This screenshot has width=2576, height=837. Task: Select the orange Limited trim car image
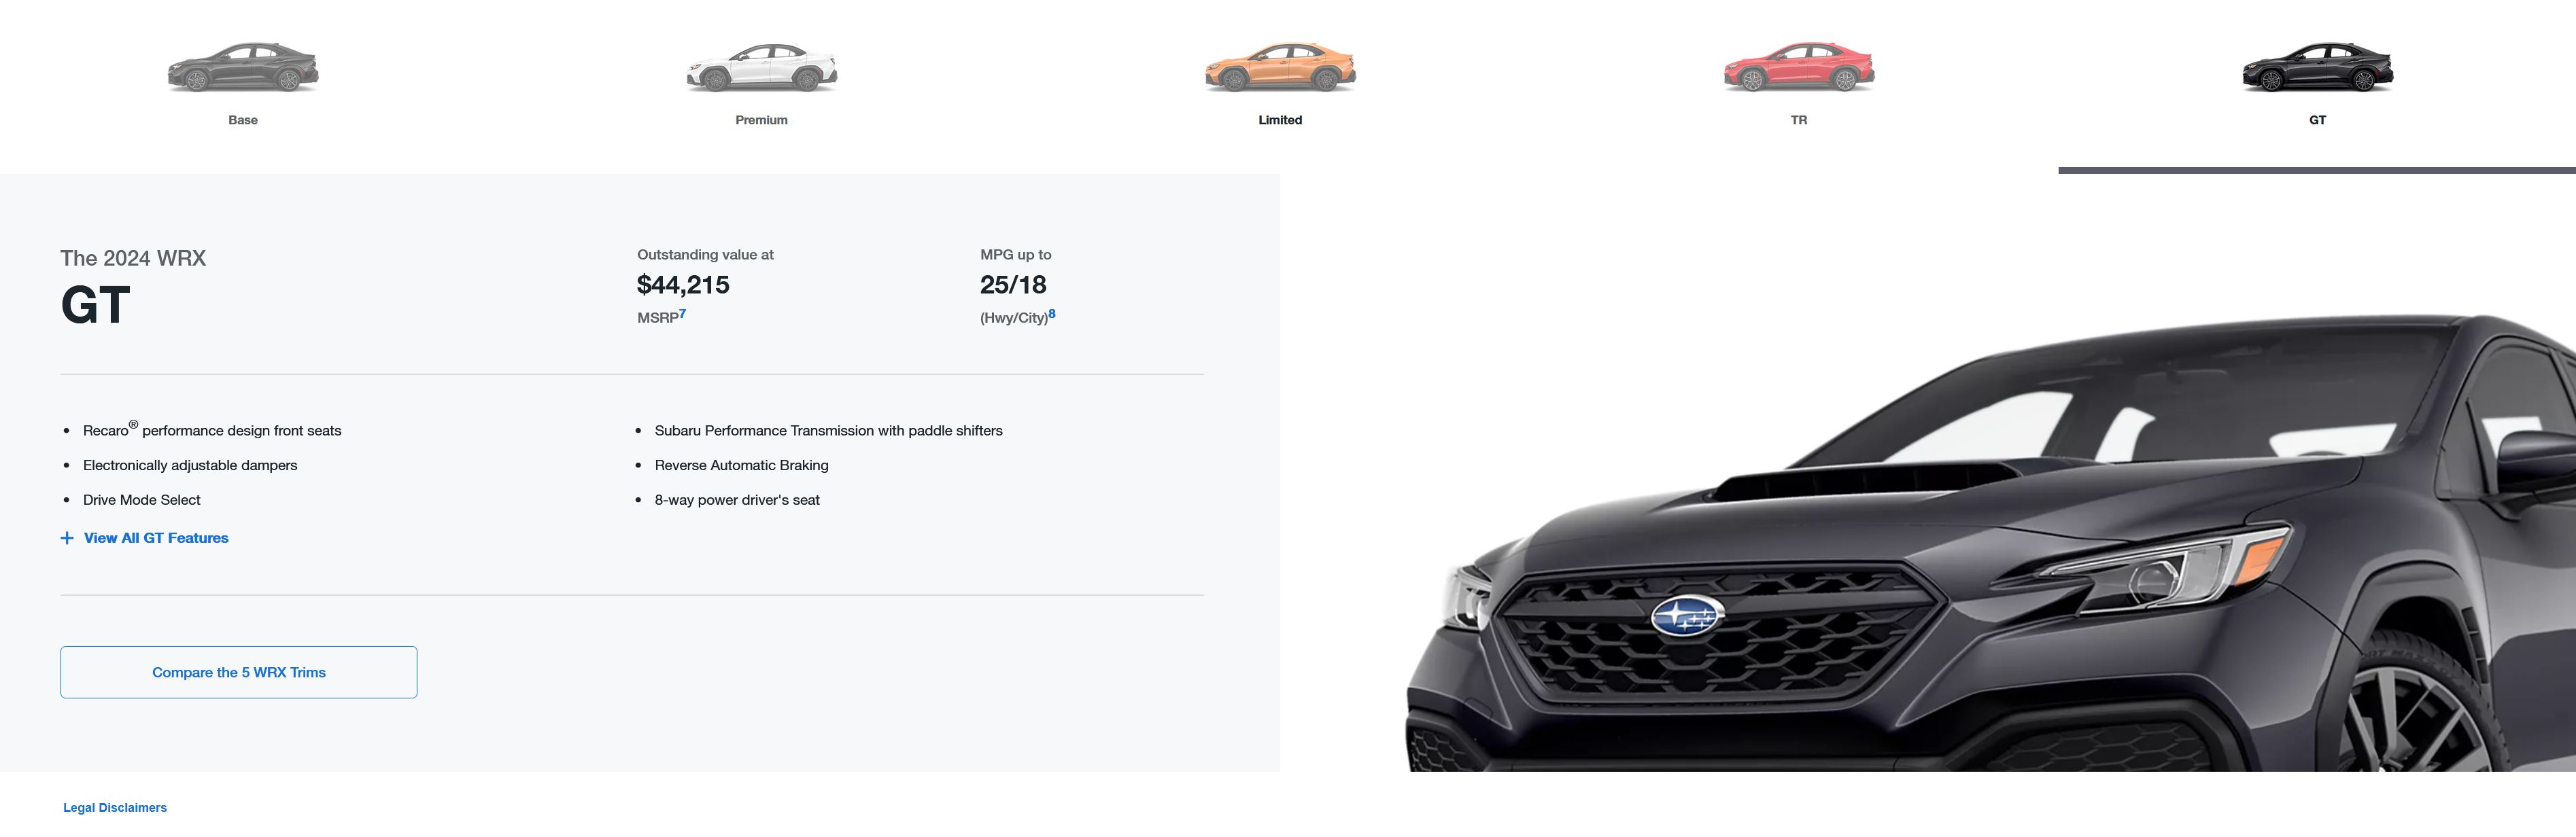coord(1280,68)
